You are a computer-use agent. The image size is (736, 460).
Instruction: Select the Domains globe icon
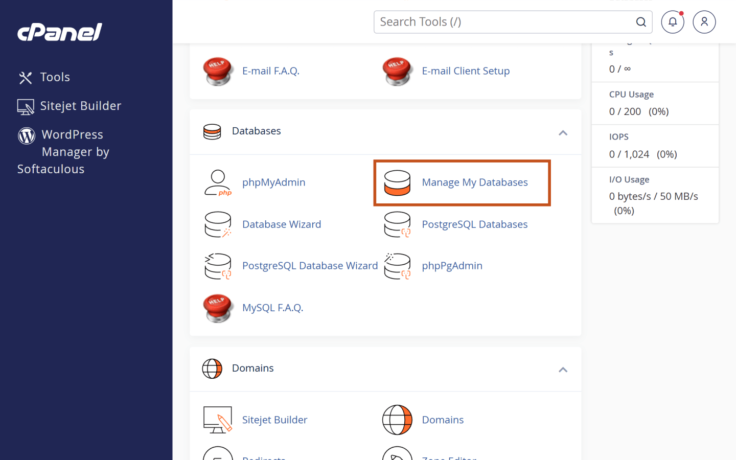point(398,419)
